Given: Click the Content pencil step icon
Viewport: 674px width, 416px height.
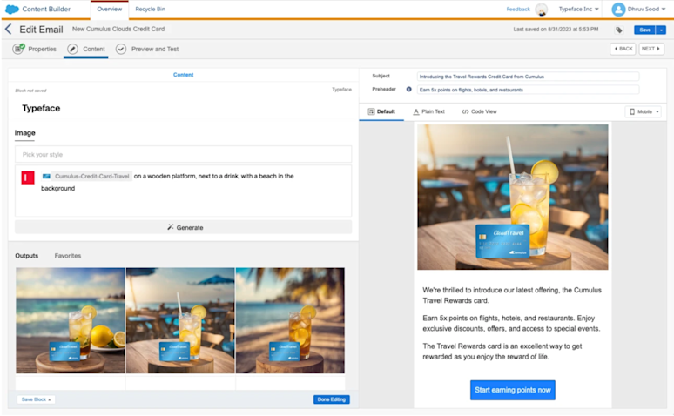Looking at the screenshot, I should click(72, 49).
